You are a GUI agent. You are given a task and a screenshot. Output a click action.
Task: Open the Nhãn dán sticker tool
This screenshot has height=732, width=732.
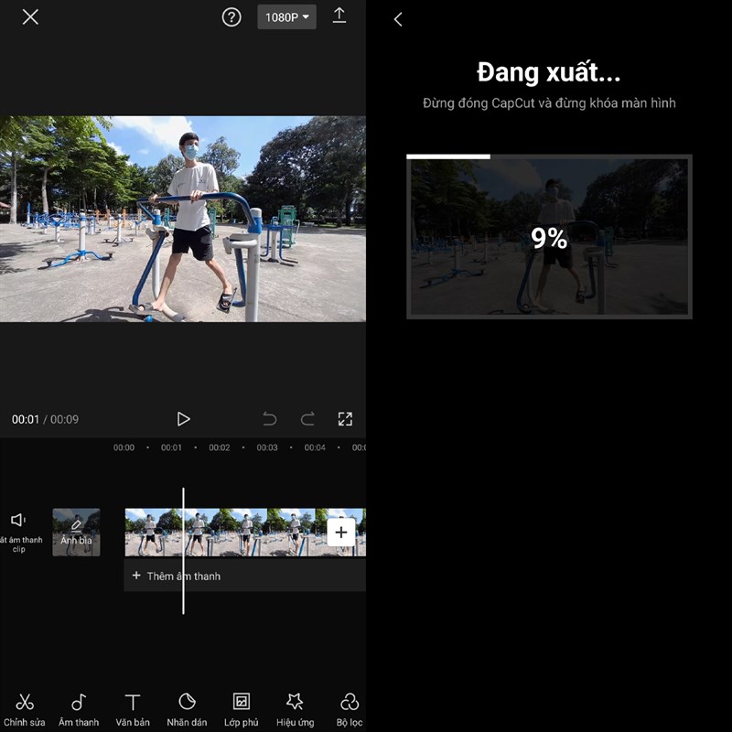(x=187, y=708)
